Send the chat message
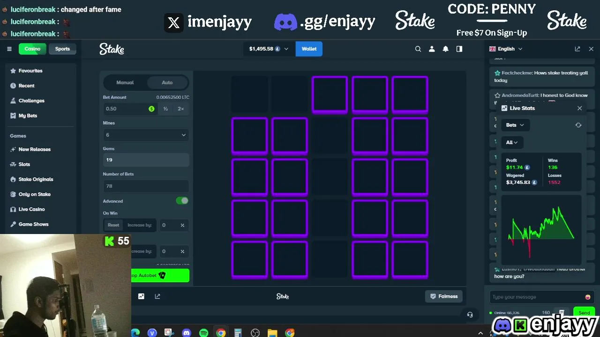Image resolution: width=600 pixels, height=337 pixels. [x=584, y=313]
